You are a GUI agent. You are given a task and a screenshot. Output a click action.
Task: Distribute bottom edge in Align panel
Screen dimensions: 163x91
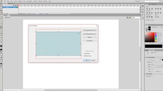(x=152, y=13)
